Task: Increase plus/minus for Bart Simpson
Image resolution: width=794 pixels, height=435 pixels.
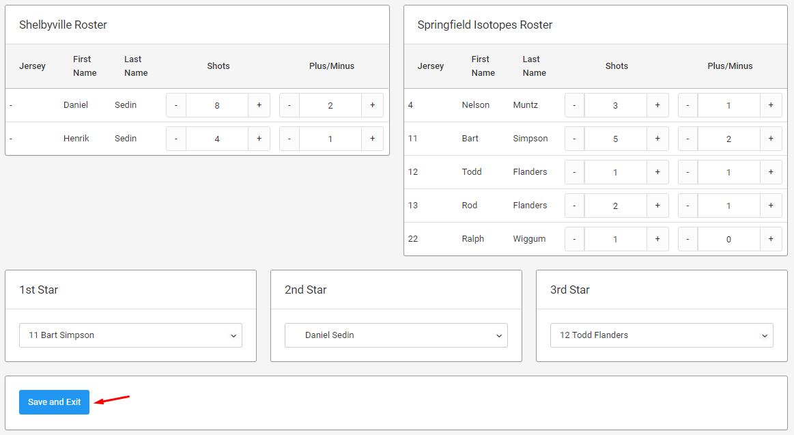Action: click(771, 139)
